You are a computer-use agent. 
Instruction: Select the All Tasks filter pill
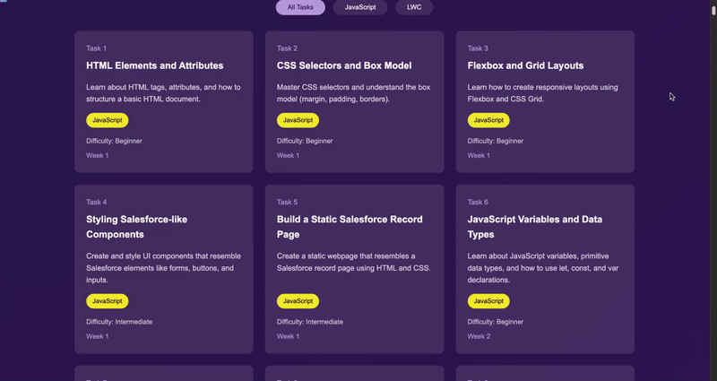click(300, 7)
